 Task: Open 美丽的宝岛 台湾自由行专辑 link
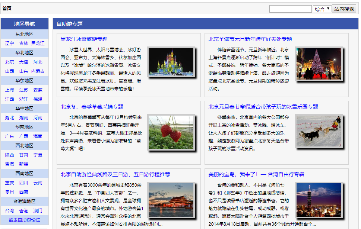point(256,174)
